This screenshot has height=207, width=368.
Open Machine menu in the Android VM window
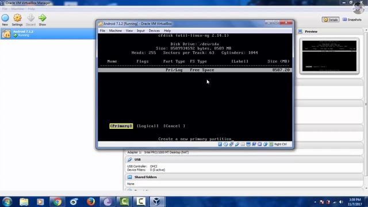tap(115, 30)
